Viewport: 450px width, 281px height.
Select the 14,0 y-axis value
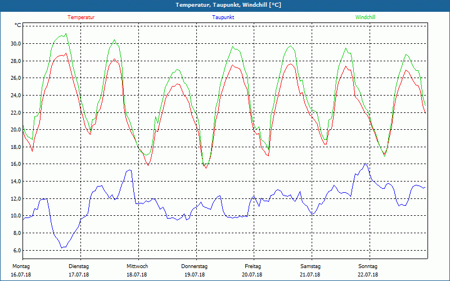16,181
